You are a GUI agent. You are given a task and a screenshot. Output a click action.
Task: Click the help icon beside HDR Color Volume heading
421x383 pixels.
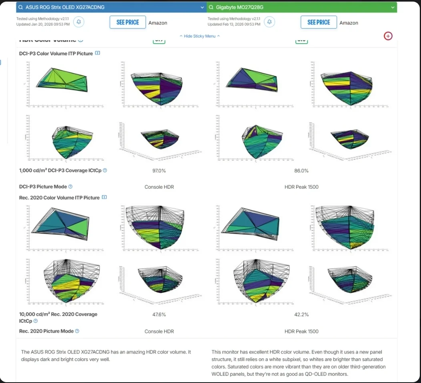click(x=80, y=40)
